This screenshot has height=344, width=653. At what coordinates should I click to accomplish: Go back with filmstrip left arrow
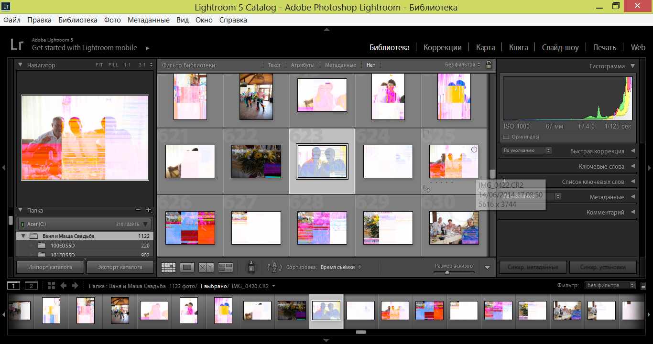64,286
